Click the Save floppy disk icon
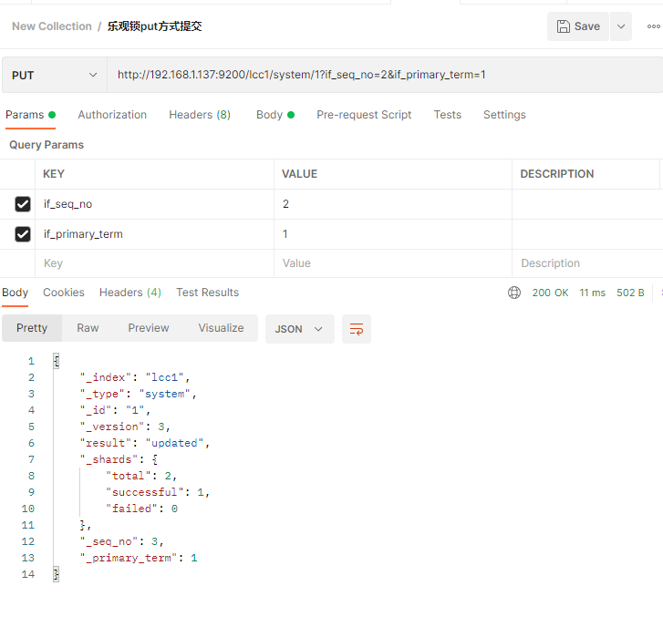663x617 pixels. coord(564,26)
